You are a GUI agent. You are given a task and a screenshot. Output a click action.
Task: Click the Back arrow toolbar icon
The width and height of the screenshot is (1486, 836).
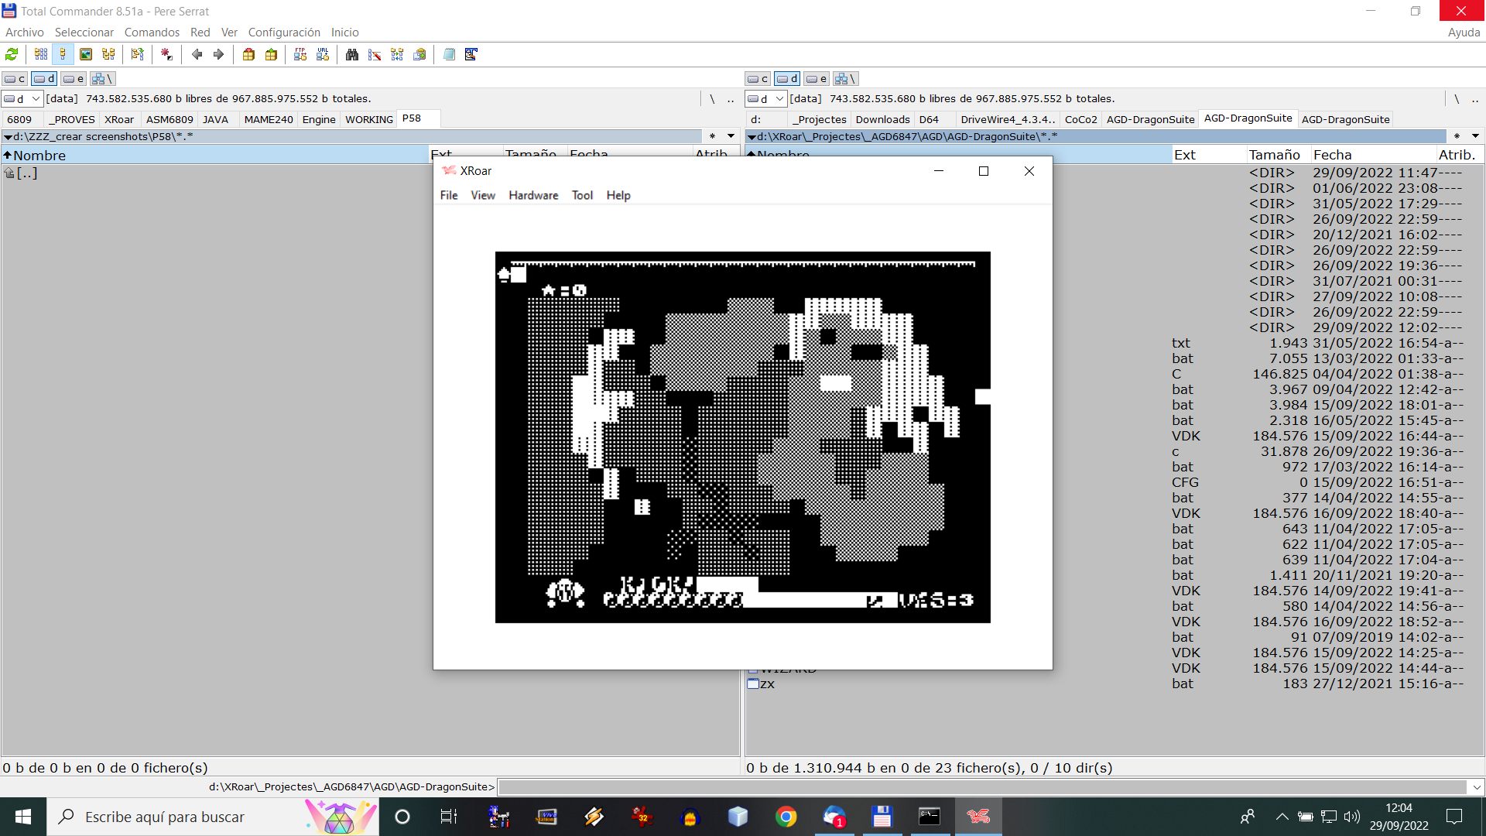pyautogui.click(x=197, y=54)
